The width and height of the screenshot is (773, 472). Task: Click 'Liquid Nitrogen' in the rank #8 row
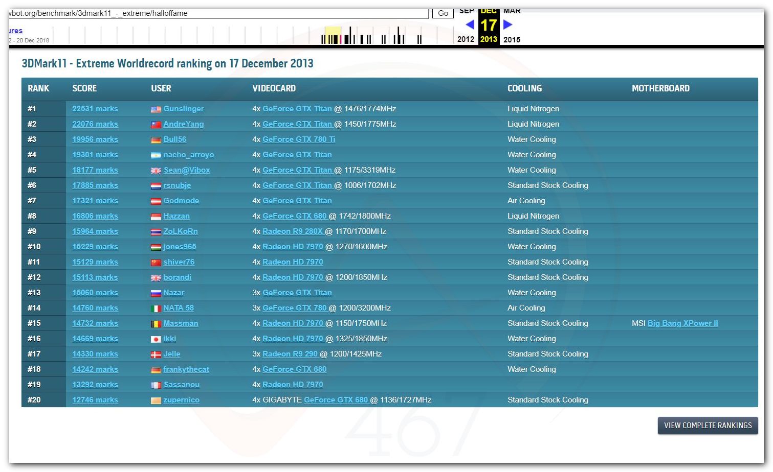point(533,216)
